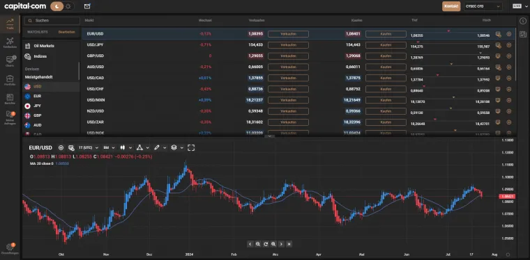The width and height of the screenshot is (530, 260).
Task: Pan chart right with the forward arrow
Action: (281, 244)
